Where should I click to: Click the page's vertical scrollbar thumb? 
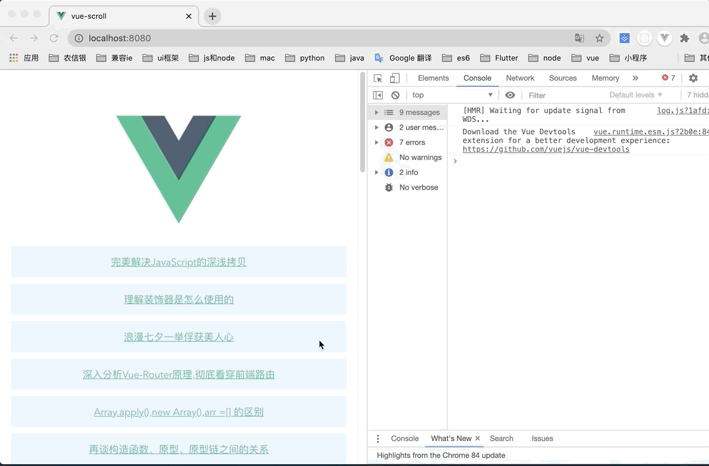pyautogui.click(x=362, y=122)
